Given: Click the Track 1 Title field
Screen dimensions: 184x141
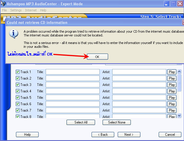Looking at the screenshot, I should pos(73,72).
